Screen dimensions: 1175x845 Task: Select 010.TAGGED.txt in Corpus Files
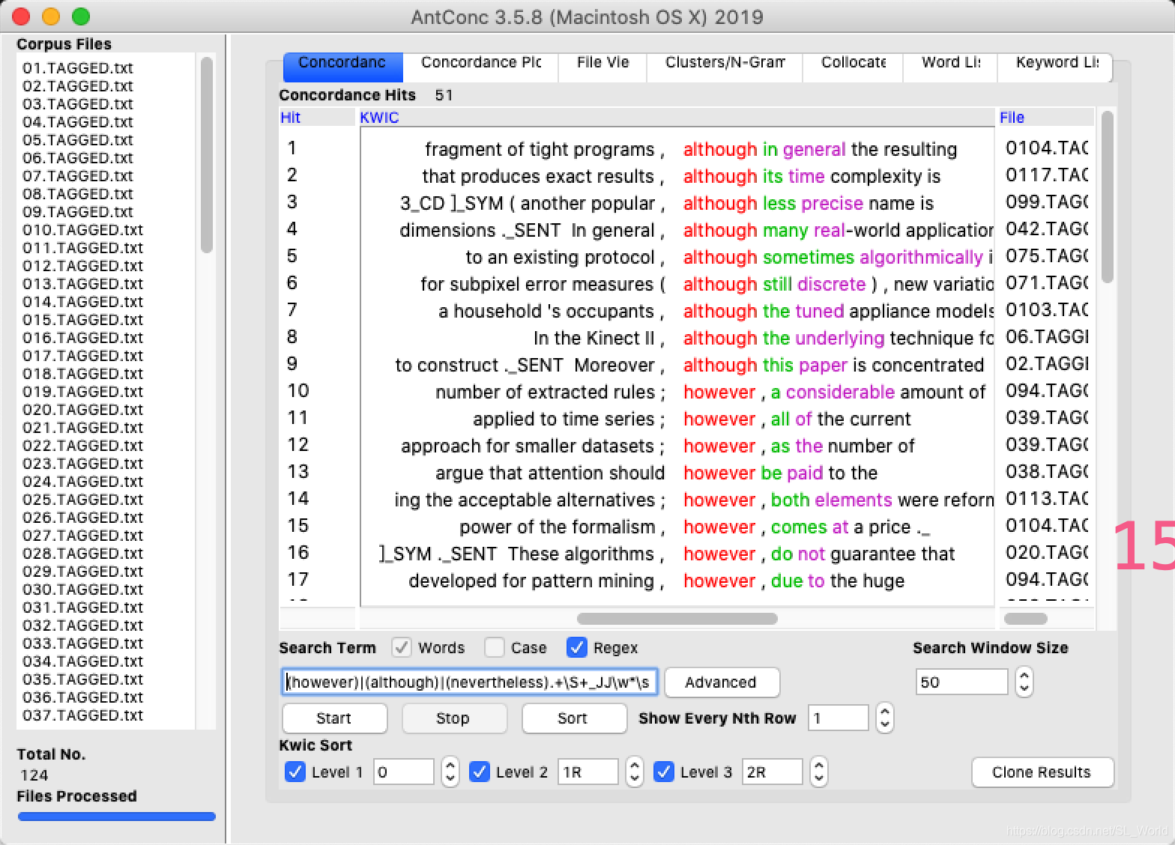[82, 230]
